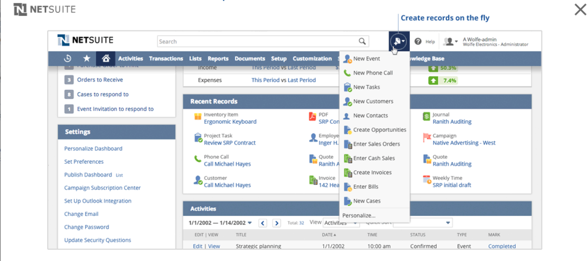This screenshot has height=261, width=588.
Task: Click the home icon in navigation bar
Action: coord(106,59)
